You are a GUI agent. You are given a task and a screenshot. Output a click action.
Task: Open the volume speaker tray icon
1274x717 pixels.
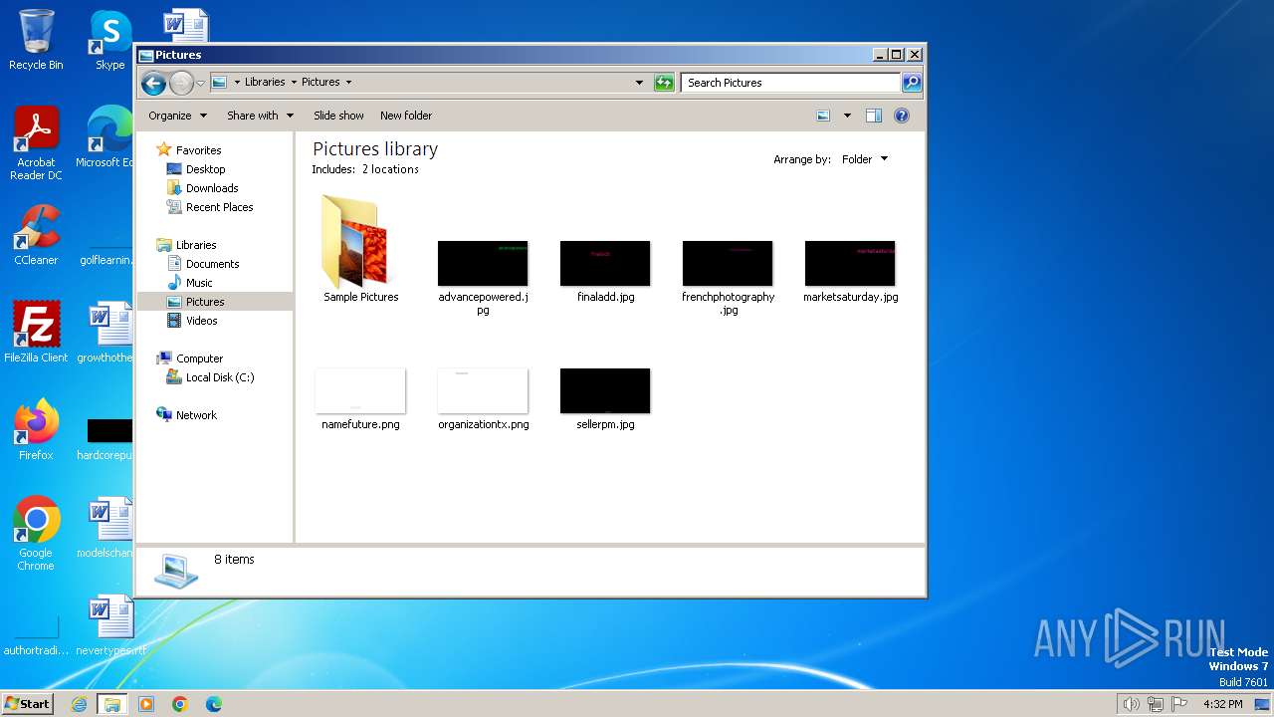coord(1131,704)
